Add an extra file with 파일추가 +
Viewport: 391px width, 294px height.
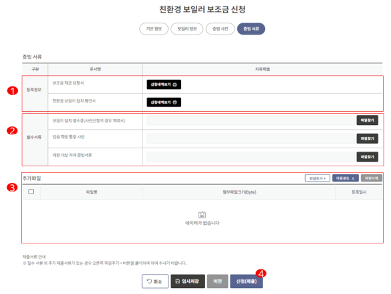pyautogui.click(x=318, y=178)
